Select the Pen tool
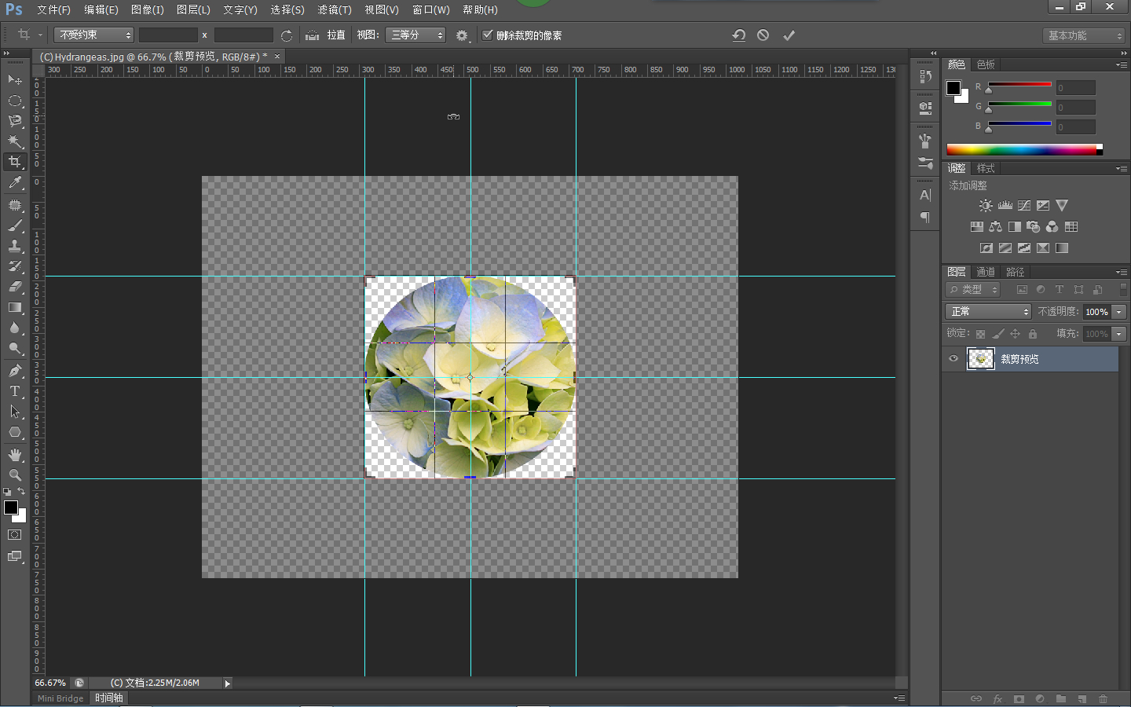This screenshot has width=1131, height=707. 14,371
